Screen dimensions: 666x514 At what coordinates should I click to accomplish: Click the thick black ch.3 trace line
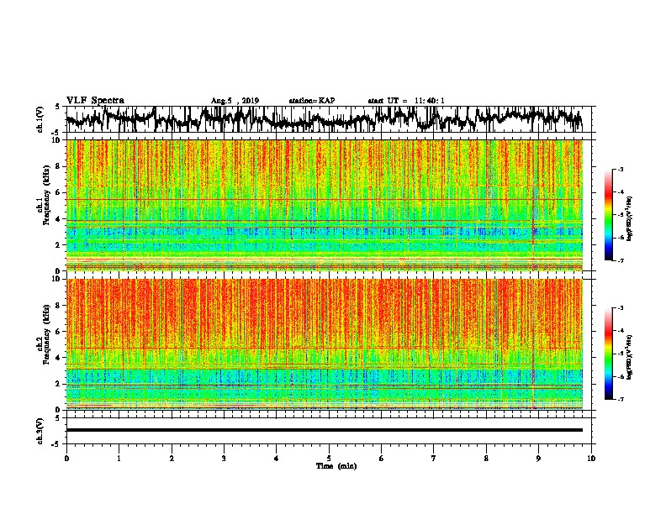(325, 430)
